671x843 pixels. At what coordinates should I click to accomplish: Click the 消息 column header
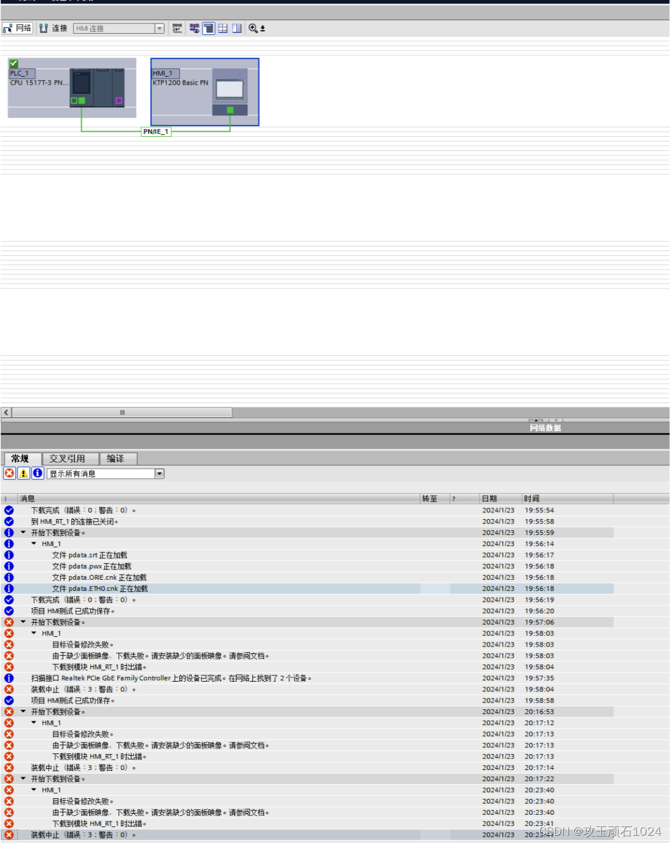point(219,499)
